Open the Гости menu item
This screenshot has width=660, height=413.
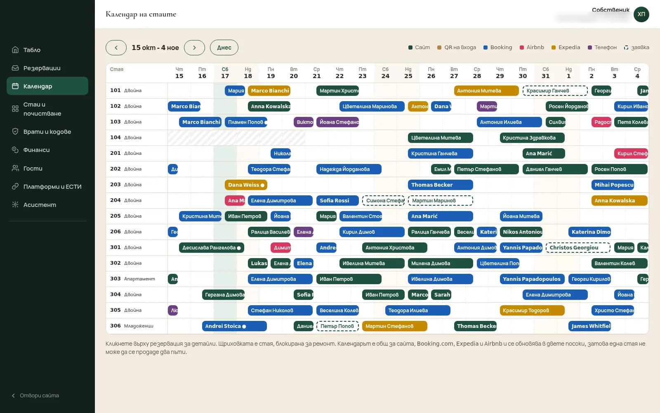point(47,169)
